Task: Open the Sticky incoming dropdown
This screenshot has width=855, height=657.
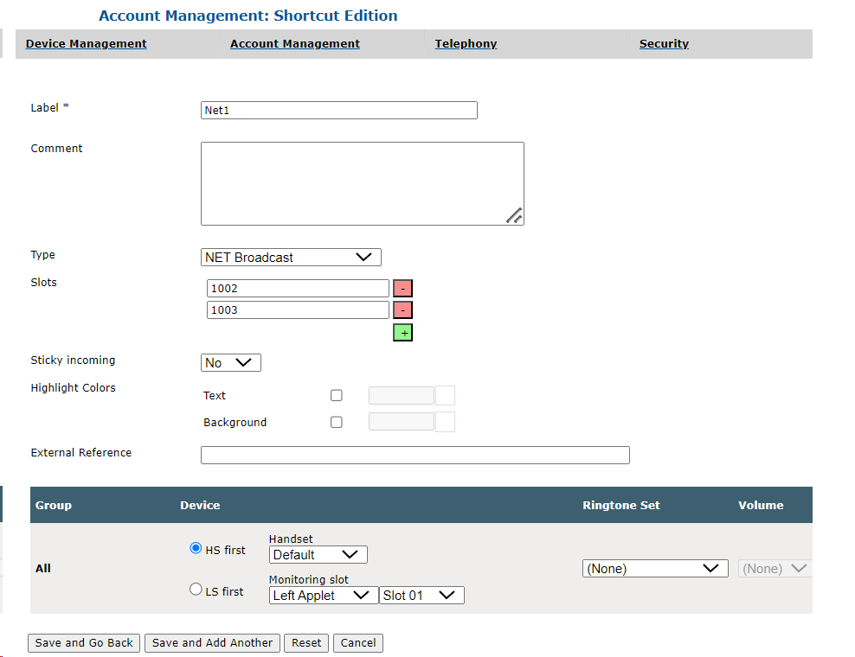Action: pos(231,363)
